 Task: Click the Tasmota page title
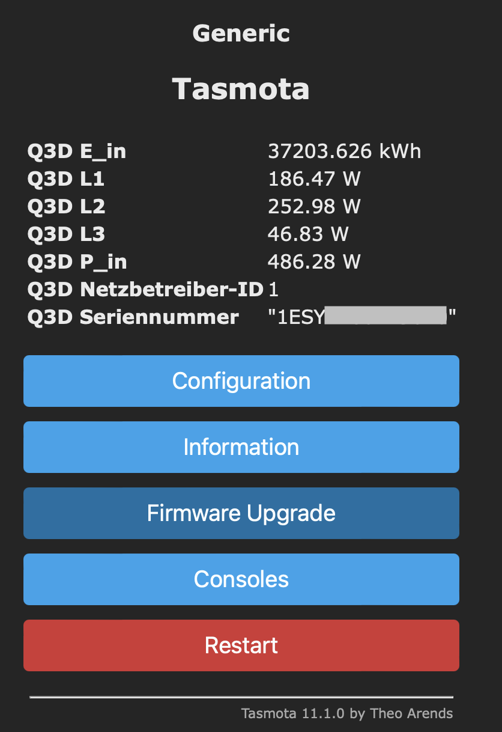click(241, 88)
